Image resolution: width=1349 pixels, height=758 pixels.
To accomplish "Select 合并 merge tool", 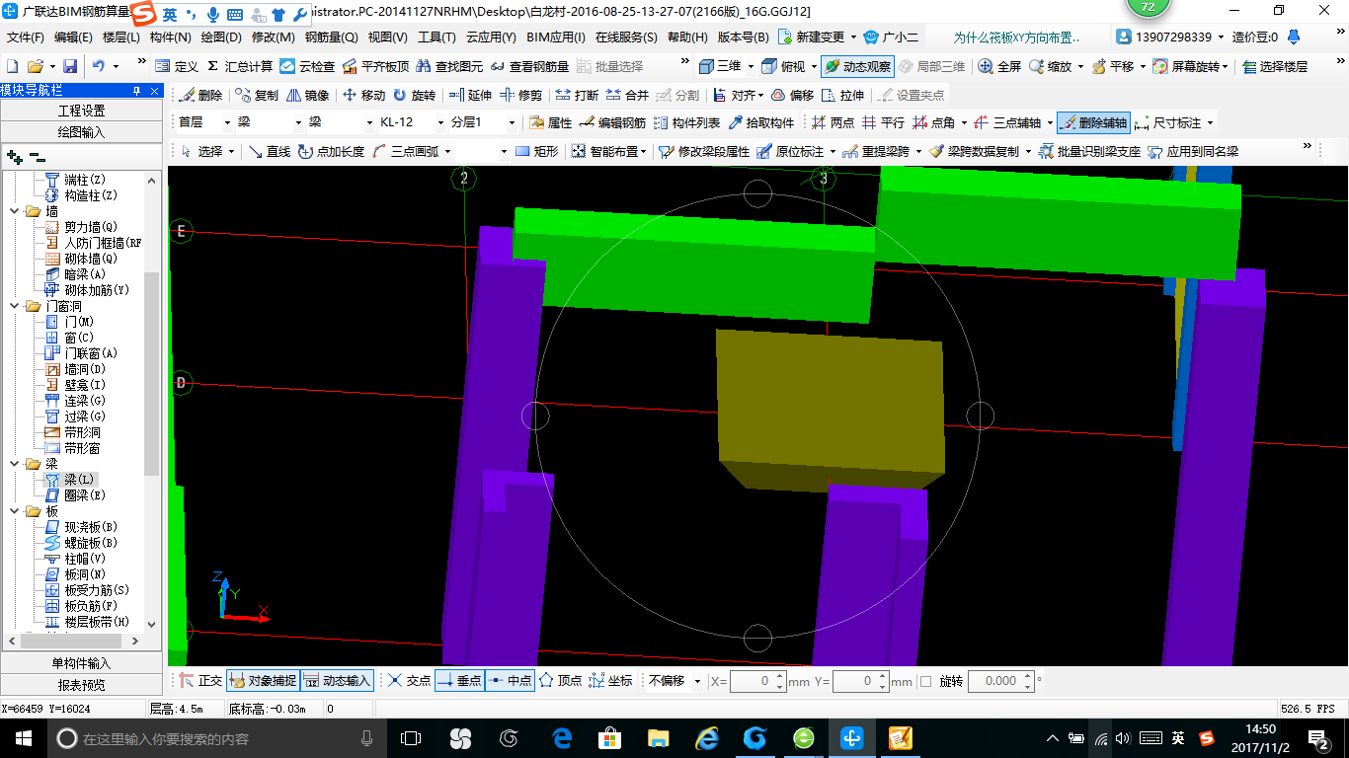I will click(x=627, y=95).
